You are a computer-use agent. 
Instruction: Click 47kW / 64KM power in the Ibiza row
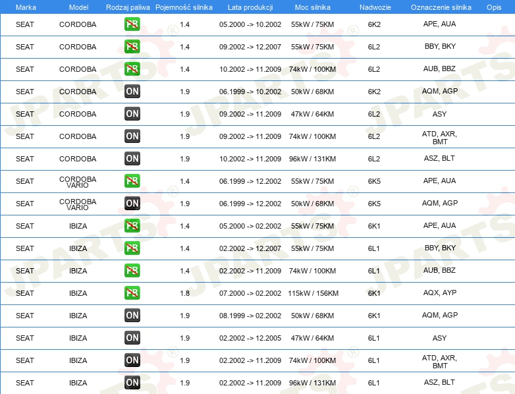pos(312,338)
